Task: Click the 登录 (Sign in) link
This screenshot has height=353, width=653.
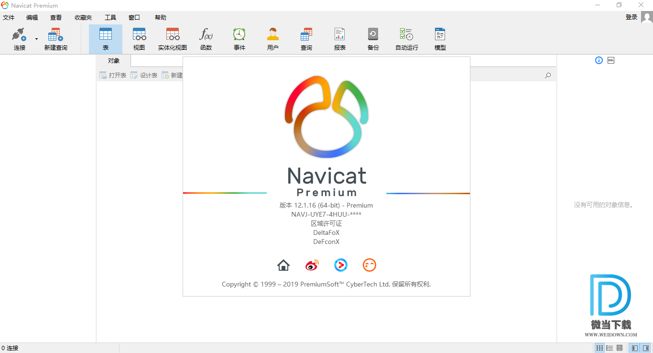Action: 631,17
